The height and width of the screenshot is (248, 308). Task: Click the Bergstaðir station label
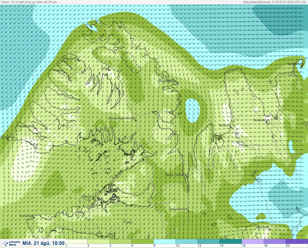[x=259, y=120]
